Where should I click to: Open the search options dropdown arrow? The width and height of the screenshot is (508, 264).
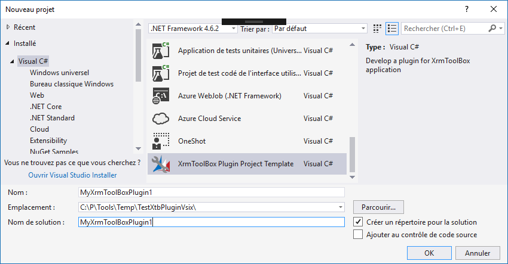coord(501,29)
